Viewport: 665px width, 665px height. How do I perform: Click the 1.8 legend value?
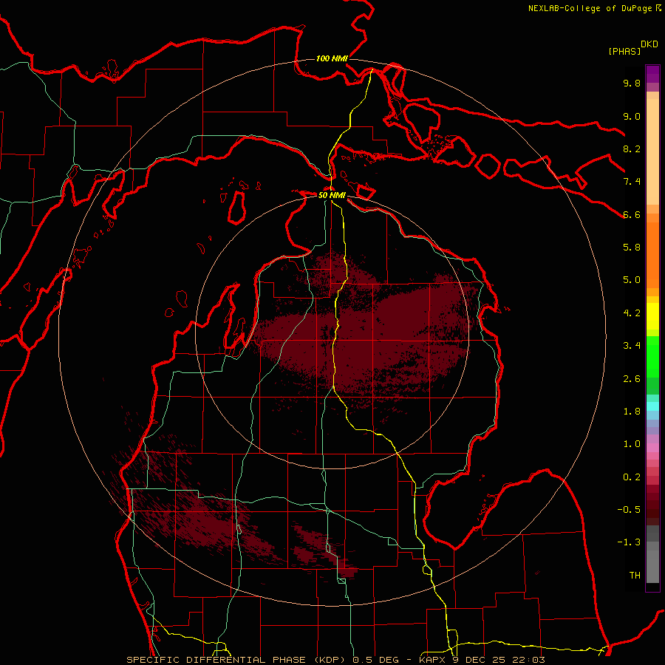[x=632, y=412]
